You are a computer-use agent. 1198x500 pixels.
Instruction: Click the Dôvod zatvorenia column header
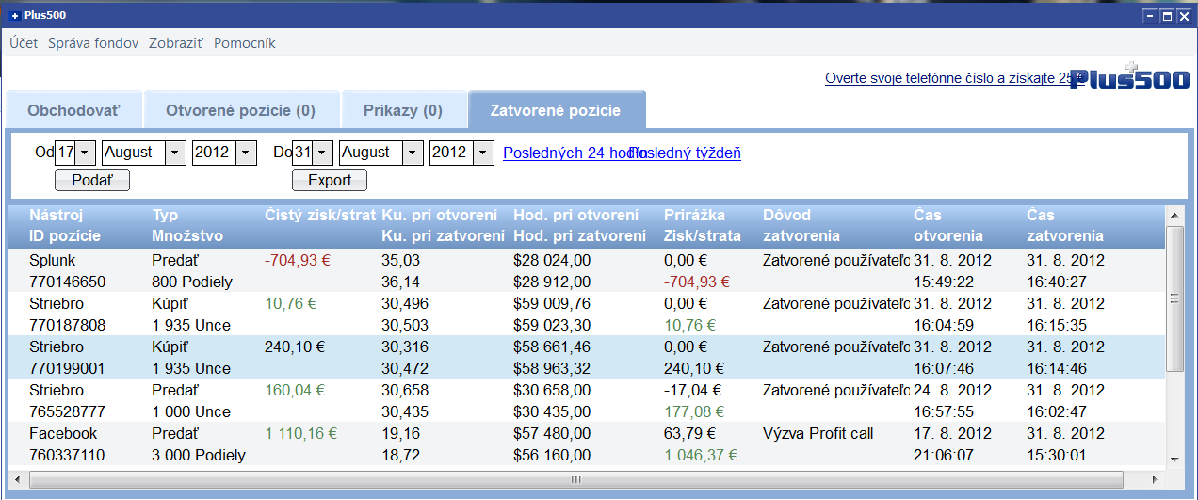[x=801, y=226]
